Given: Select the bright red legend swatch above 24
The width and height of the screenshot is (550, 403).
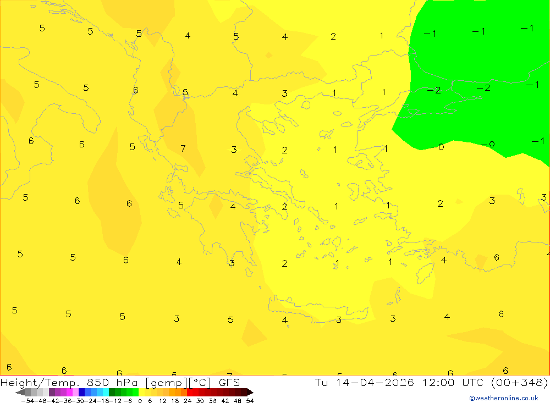Looking at the screenshot, I should click(190, 392).
